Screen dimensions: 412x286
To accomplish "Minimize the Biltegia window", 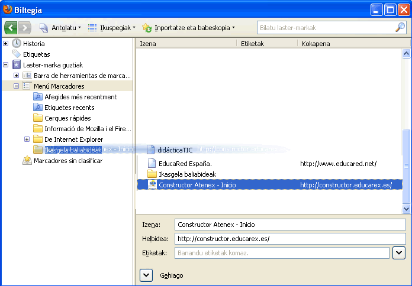I will [376, 10].
